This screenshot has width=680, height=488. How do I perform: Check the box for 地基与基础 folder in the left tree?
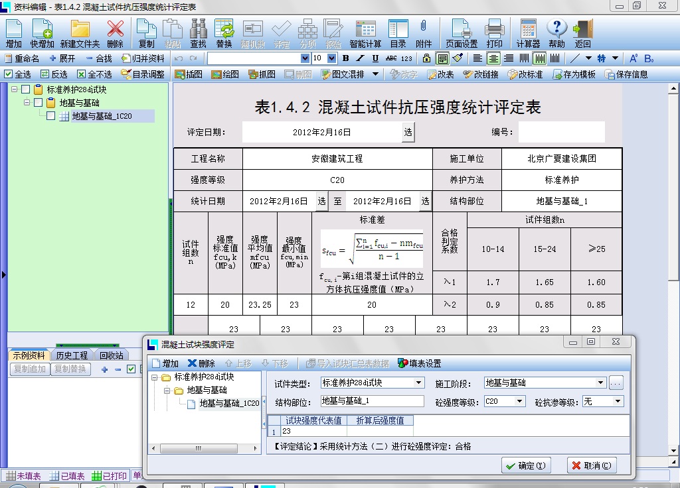pyautogui.click(x=38, y=103)
